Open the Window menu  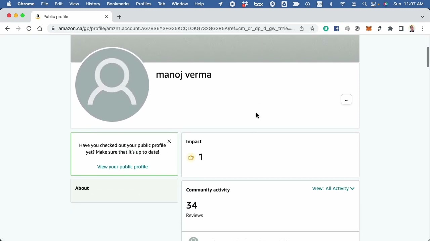(x=180, y=4)
